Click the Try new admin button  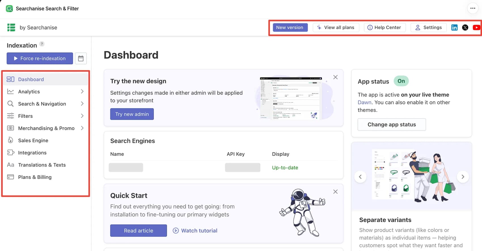(132, 114)
